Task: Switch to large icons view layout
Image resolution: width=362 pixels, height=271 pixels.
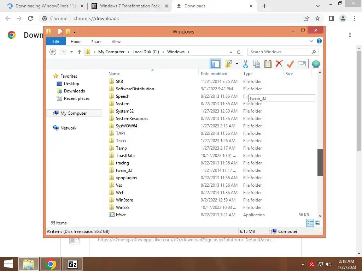Action: pyautogui.click(x=318, y=223)
